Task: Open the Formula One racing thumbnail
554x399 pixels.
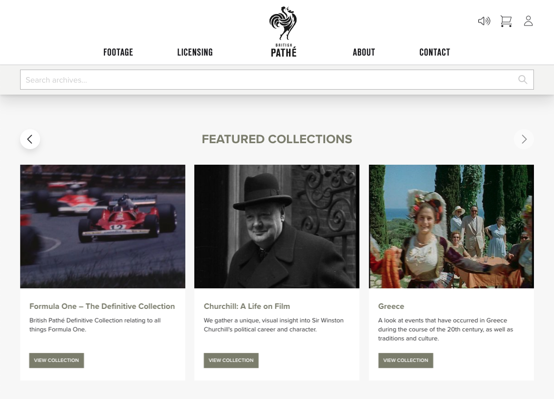Action: (x=102, y=226)
